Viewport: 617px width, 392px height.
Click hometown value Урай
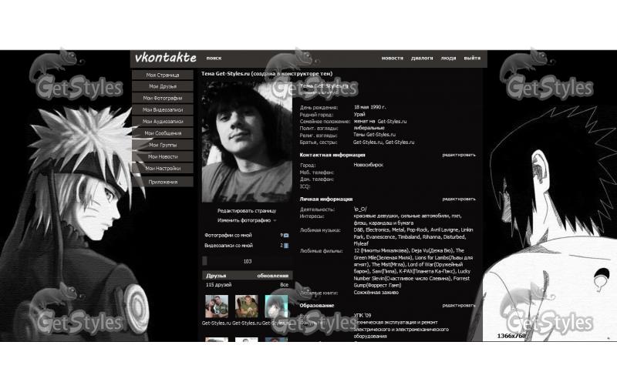(x=359, y=115)
